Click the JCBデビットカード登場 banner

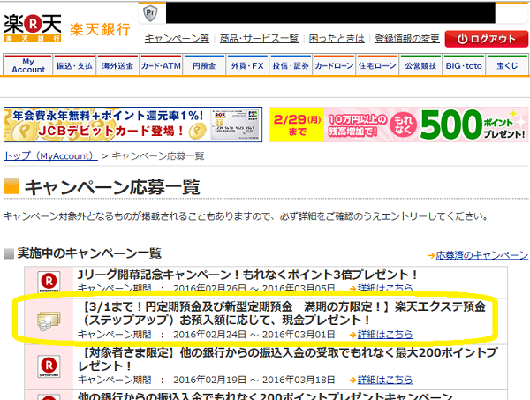(x=132, y=125)
